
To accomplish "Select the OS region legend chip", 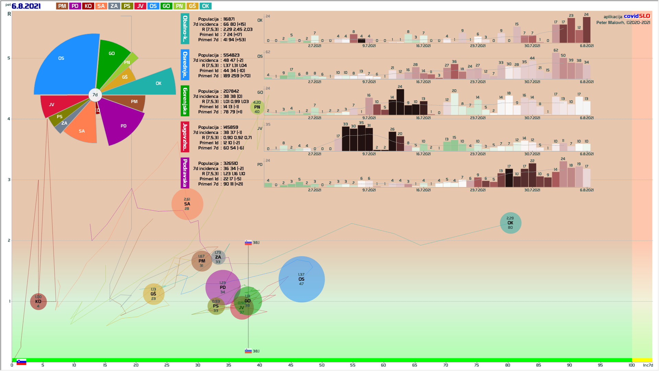I will [x=153, y=6].
